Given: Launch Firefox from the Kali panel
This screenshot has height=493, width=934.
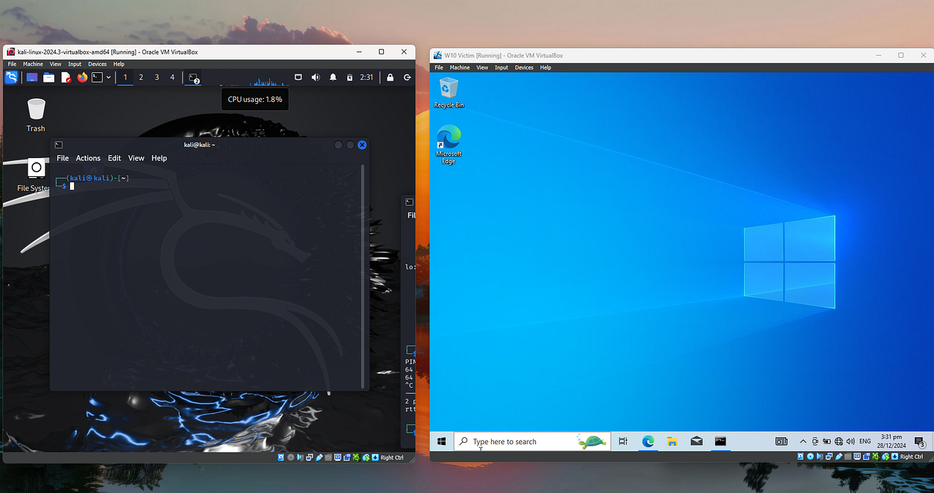Looking at the screenshot, I should (83, 78).
